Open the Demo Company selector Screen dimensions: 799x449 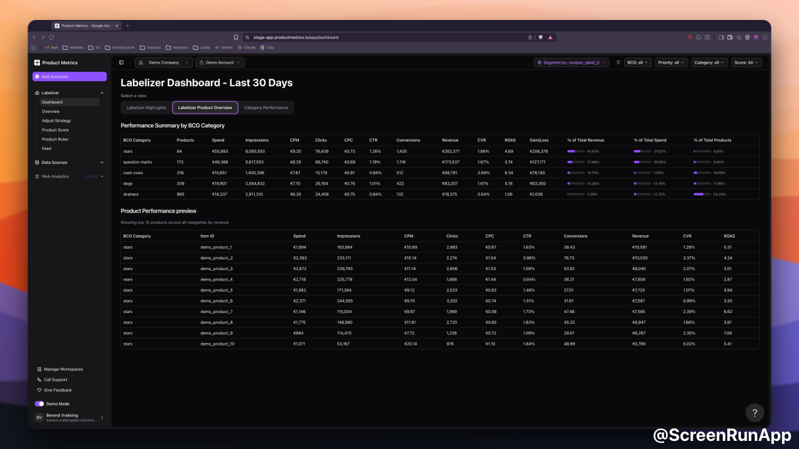point(162,62)
